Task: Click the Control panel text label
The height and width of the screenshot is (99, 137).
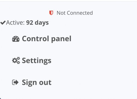Action: tap(47, 39)
